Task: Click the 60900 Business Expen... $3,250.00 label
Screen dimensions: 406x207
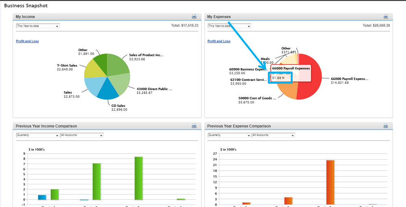Action: (249, 71)
